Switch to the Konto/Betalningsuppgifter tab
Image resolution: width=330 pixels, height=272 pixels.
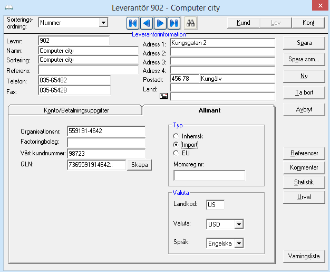(x=75, y=110)
